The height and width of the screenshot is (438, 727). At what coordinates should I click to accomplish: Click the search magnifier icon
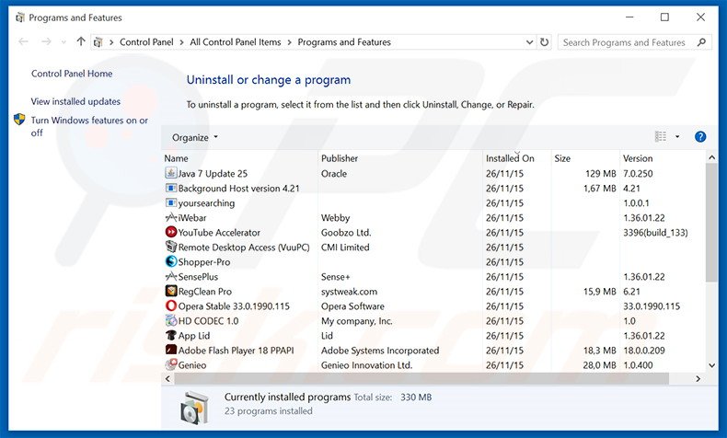(701, 42)
